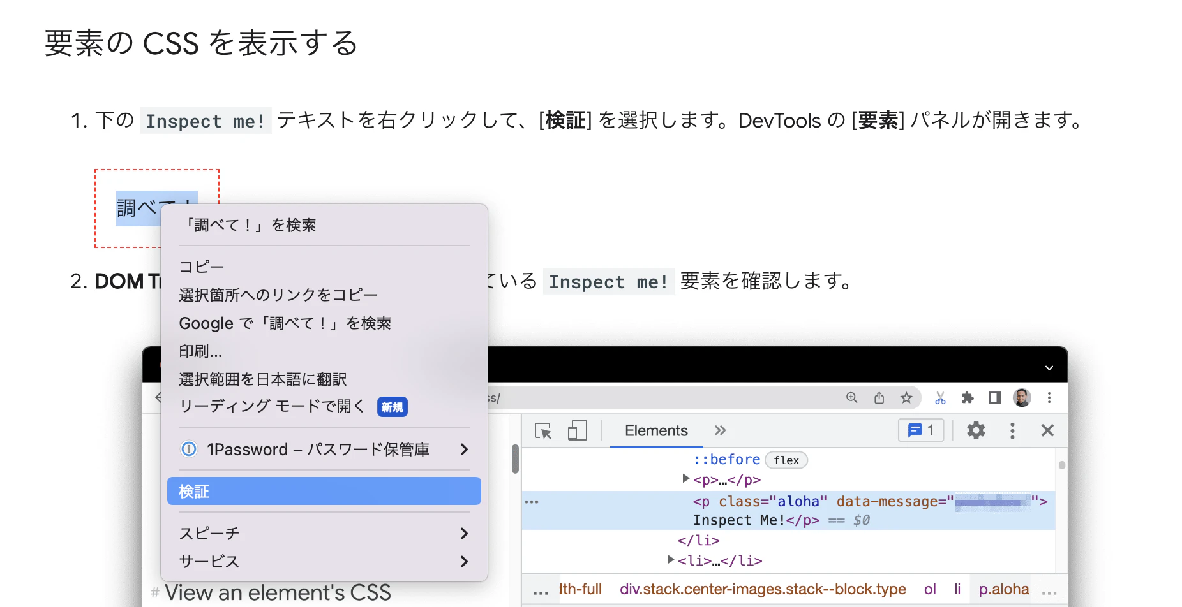Open the 1Password submenu arrow
The width and height of the screenshot is (1182, 607).
click(464, 450)
